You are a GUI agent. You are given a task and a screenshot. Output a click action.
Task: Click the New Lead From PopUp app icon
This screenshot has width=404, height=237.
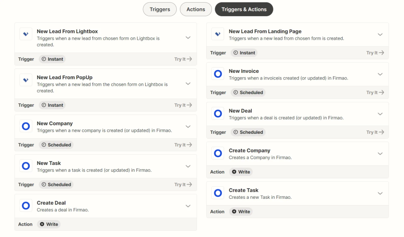click(26, 80)
